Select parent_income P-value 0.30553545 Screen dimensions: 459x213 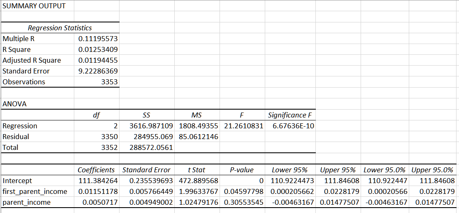tap(242, 202)
